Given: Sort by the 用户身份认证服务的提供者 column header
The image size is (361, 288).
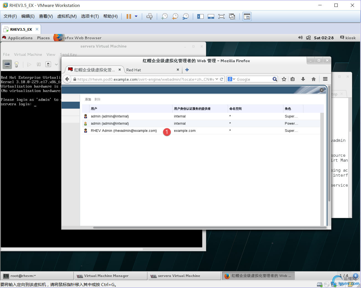Looking at the screenshot, I should pos(200,109).
